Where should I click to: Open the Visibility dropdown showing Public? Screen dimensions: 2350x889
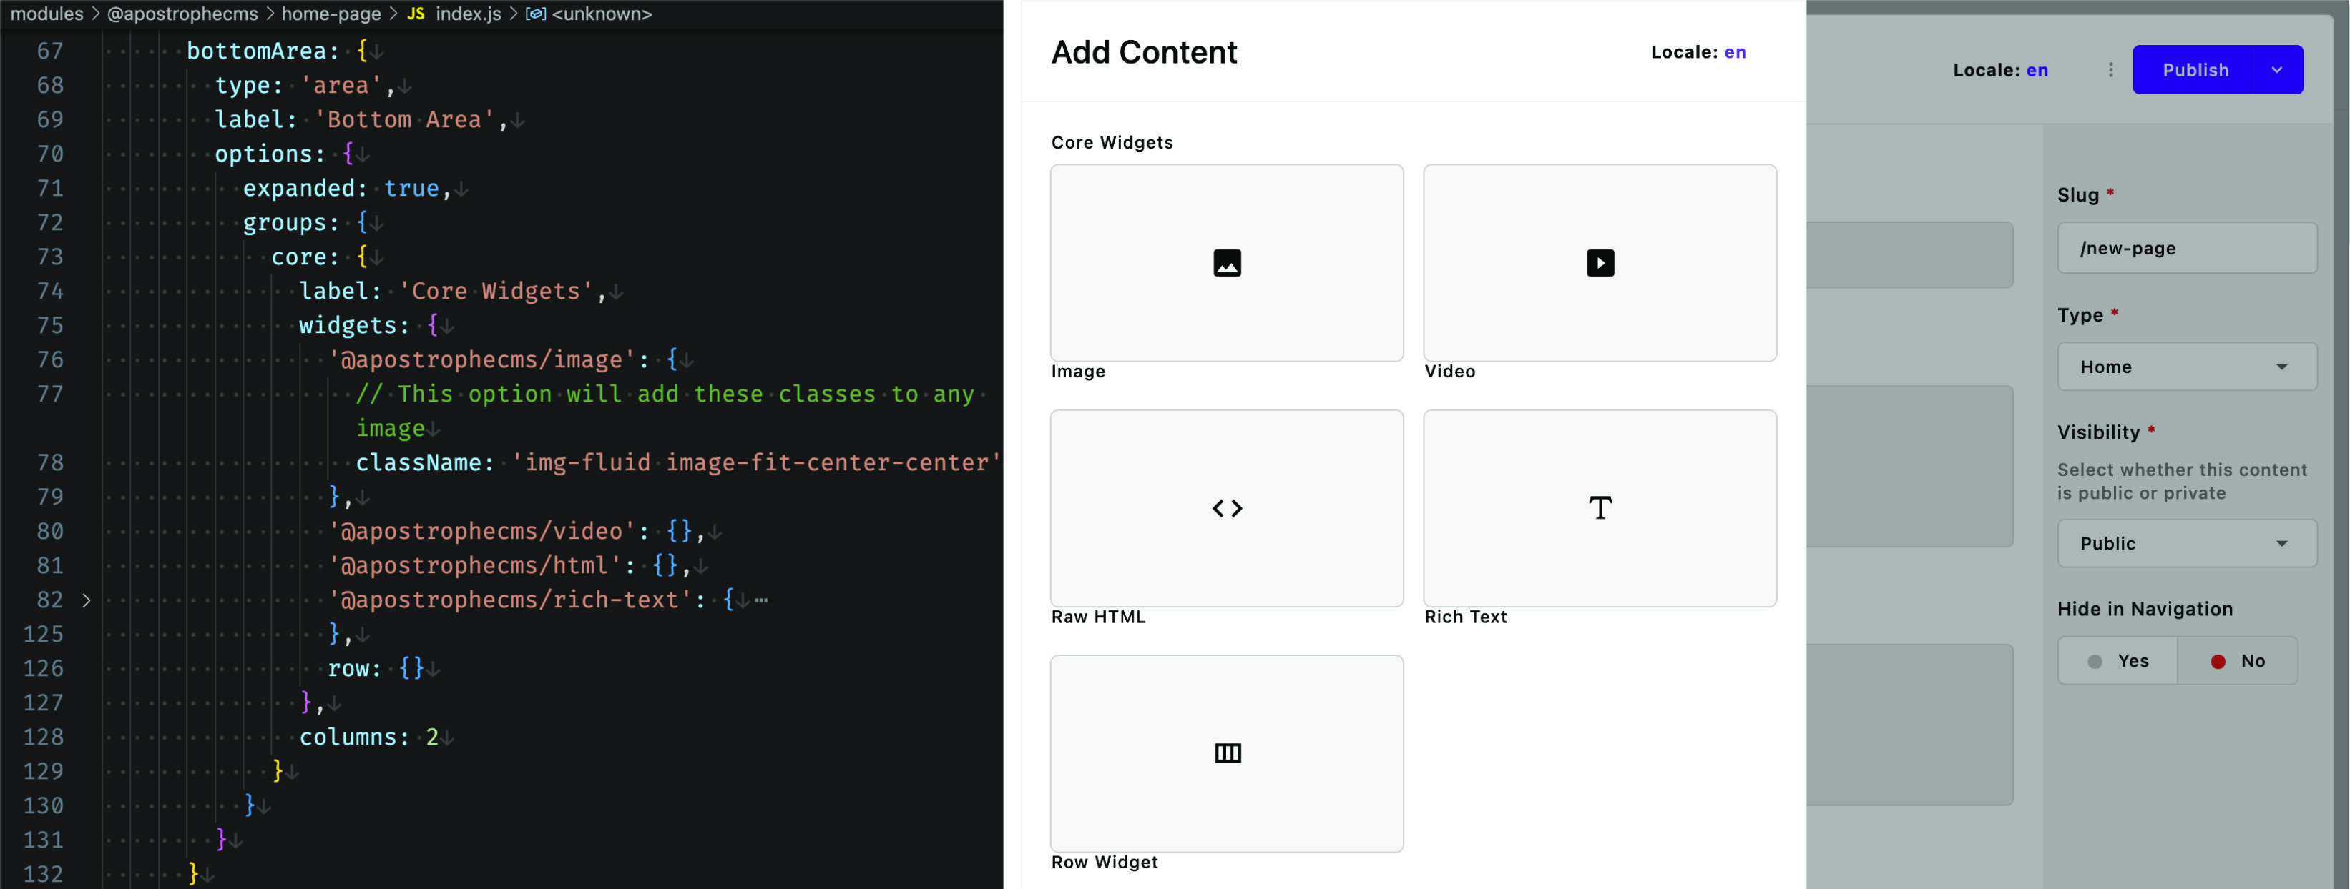pyautogui.click(x=2187, y=543)
